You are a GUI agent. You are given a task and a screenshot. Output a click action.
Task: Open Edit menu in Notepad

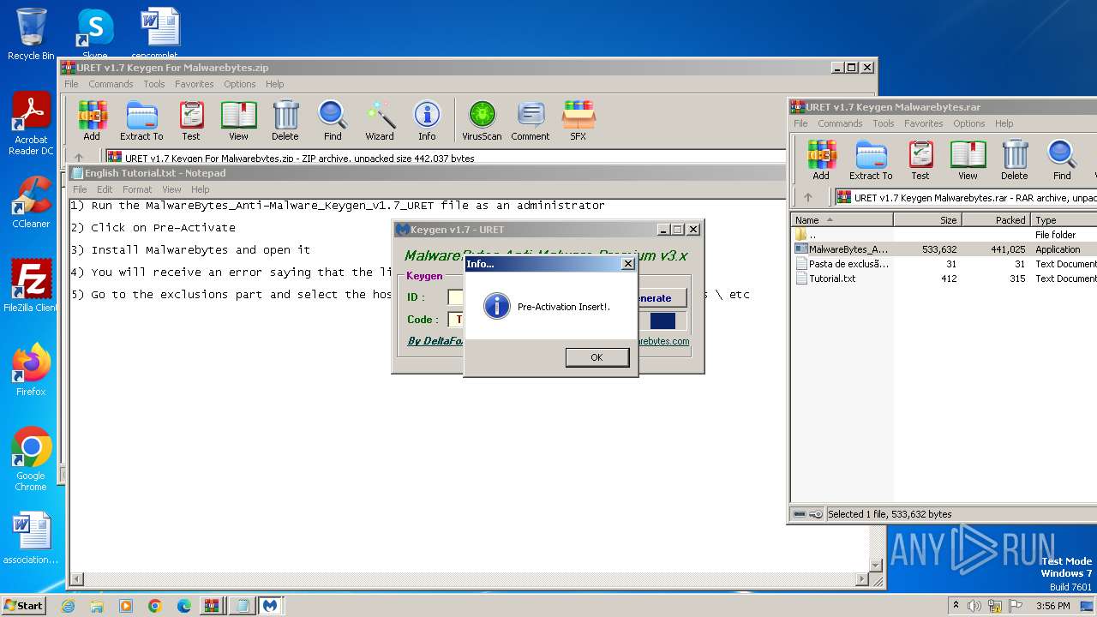(x=105, y=189)
